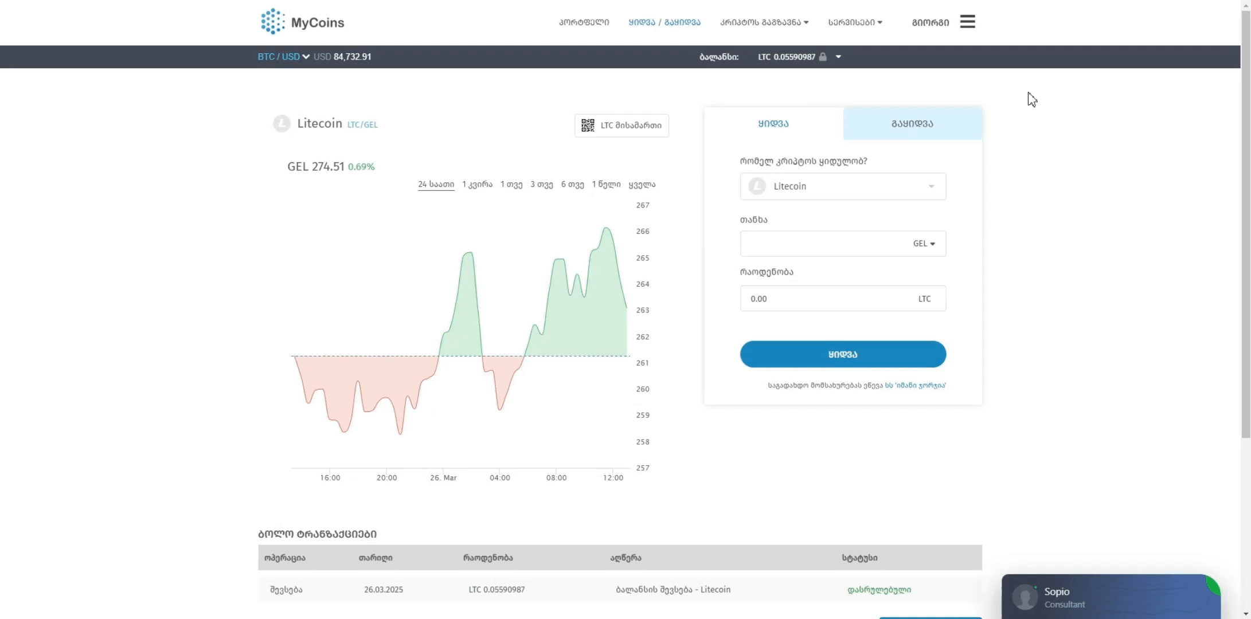
Task: Select the 1 თვე chart range
Action: (x=511, y=185)
